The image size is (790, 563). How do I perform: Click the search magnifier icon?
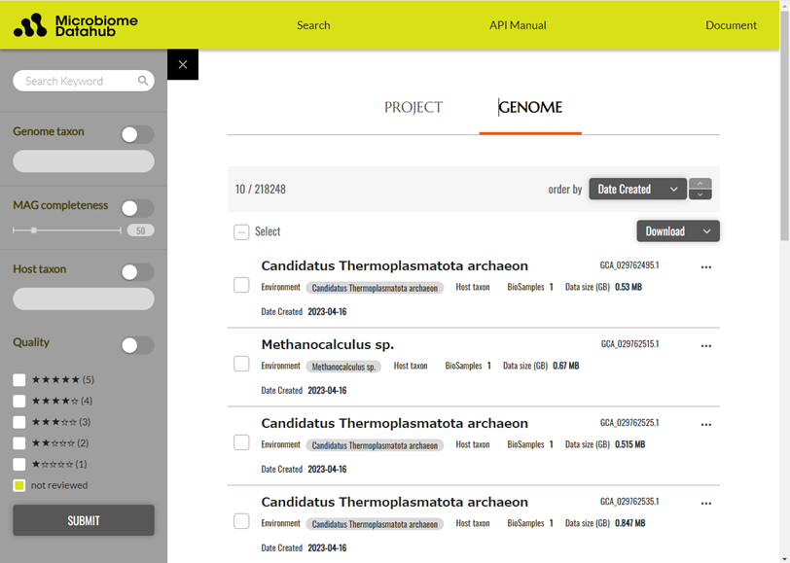click(x=143, y=81)
